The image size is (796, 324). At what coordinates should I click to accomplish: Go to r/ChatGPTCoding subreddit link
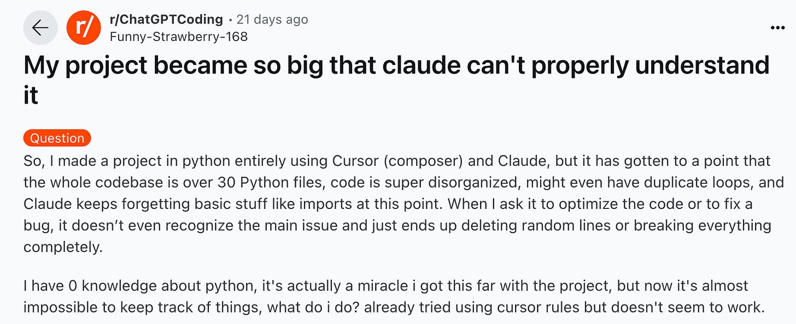click(166, 20)
